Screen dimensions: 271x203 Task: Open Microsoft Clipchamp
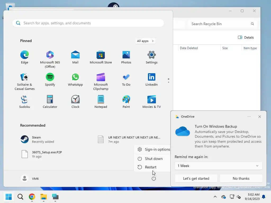tap(101, 82)
